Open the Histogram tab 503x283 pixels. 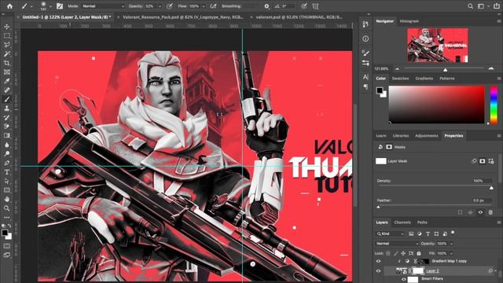tap(409, 21)
